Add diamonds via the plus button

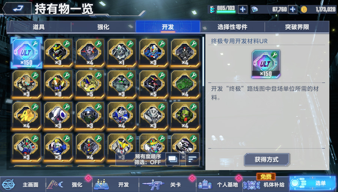pyautogui.click(x=293, y=9)
